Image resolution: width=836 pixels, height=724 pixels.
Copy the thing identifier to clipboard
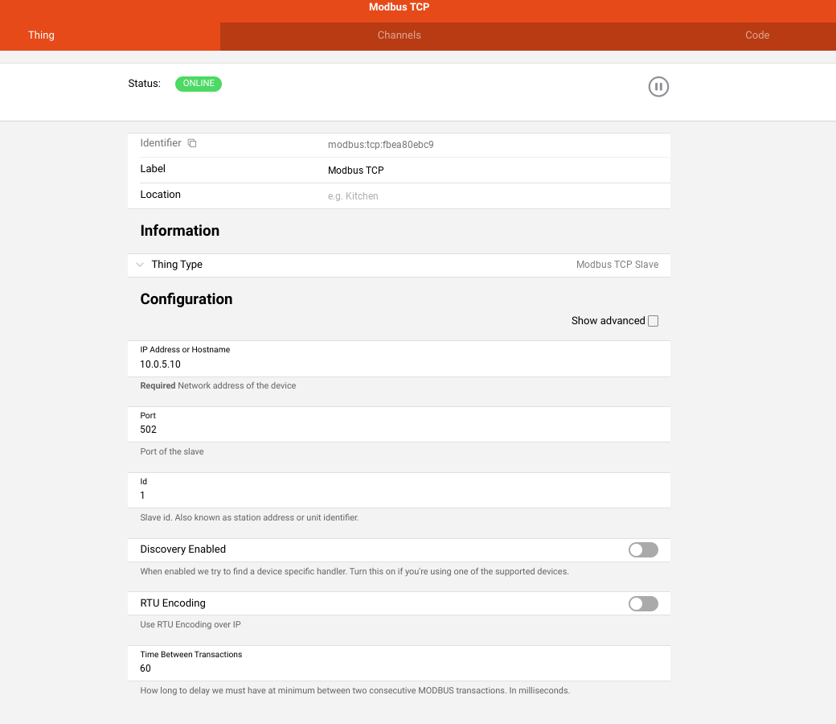(x=192, y=143)
